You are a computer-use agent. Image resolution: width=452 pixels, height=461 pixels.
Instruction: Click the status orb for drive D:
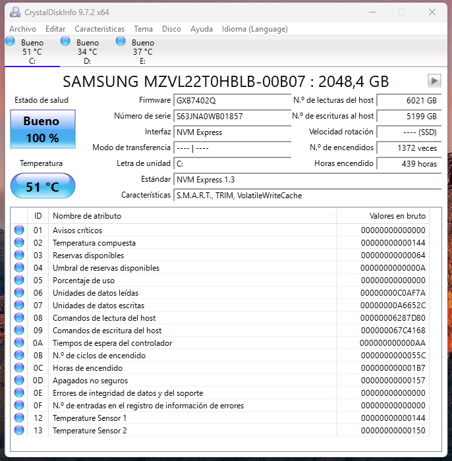[65, 41]
